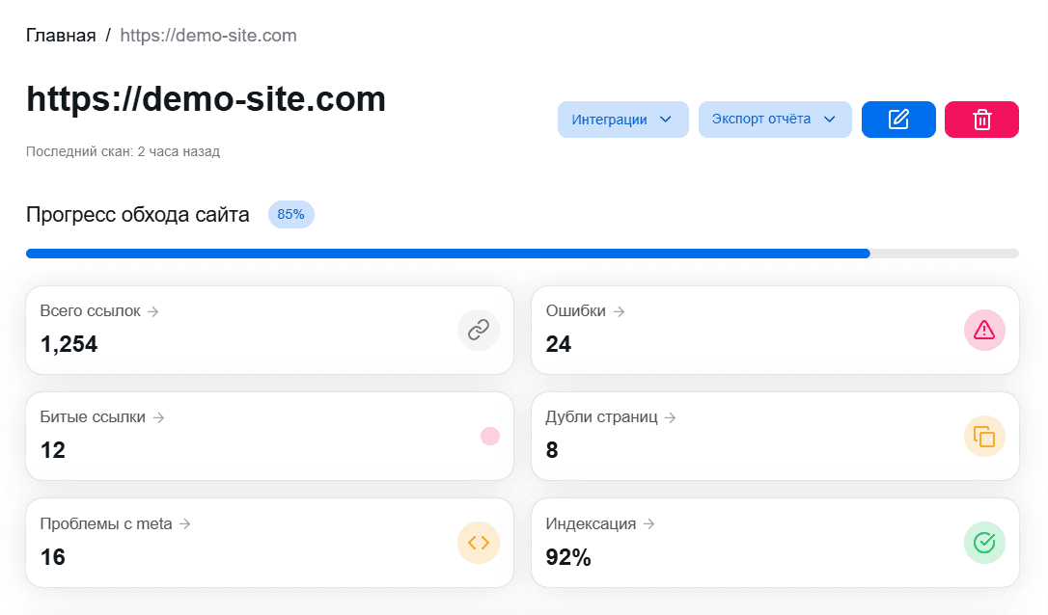Navigate to Главная breadcrumb link
The height and width of the screenshot is (615, 1048).
tap(60, 35)
